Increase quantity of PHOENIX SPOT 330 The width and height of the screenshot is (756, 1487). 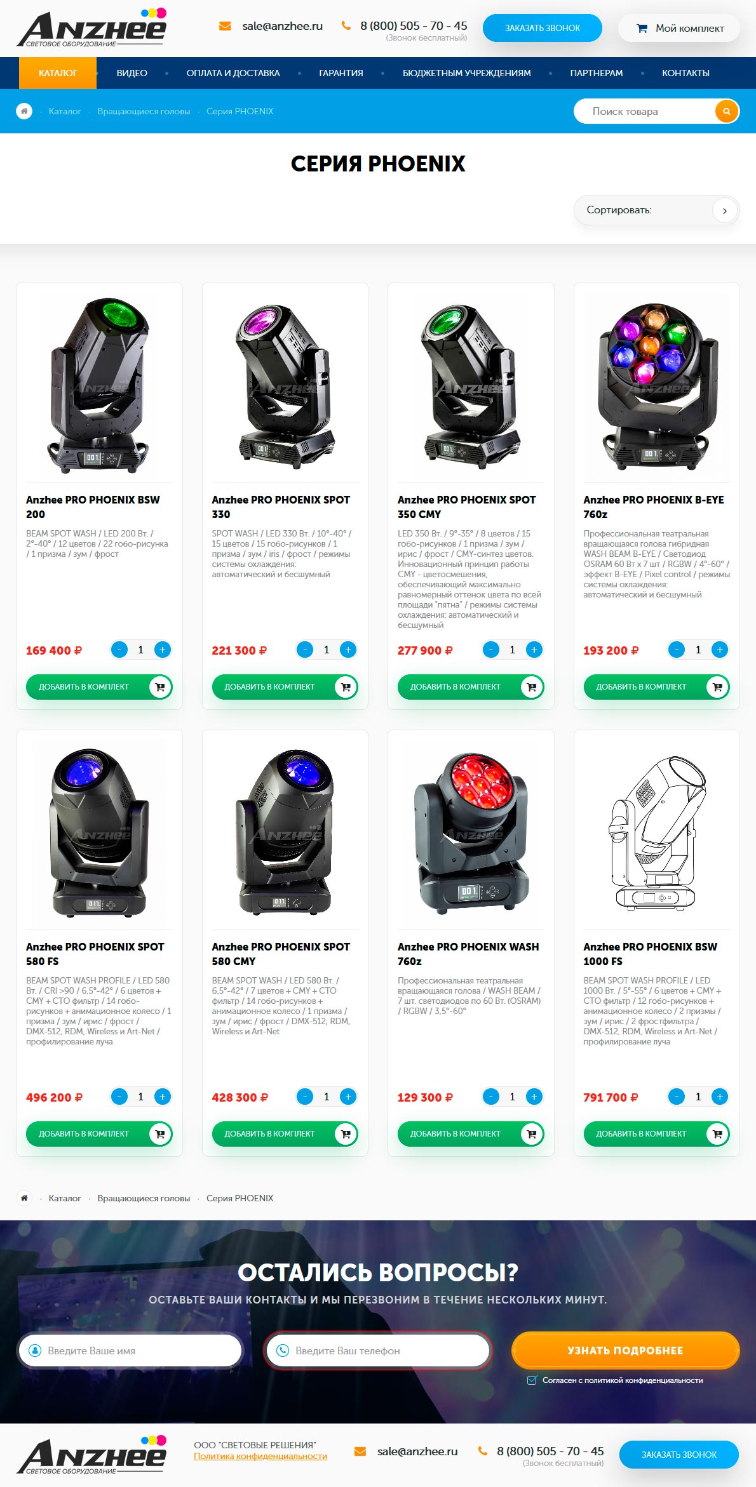[348, 650]
